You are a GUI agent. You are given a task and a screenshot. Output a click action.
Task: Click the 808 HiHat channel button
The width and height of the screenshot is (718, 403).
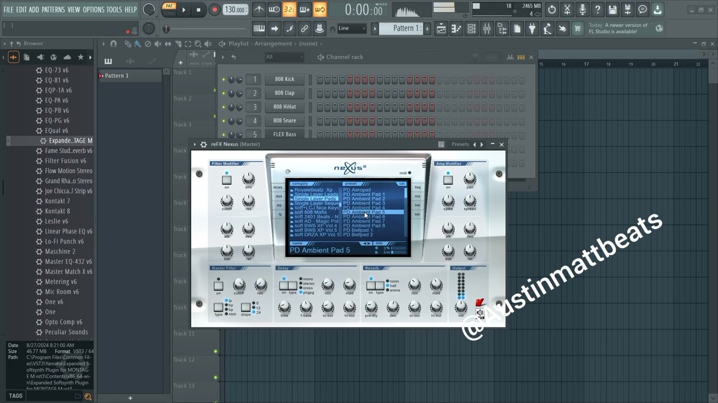(x=284, y=107)
